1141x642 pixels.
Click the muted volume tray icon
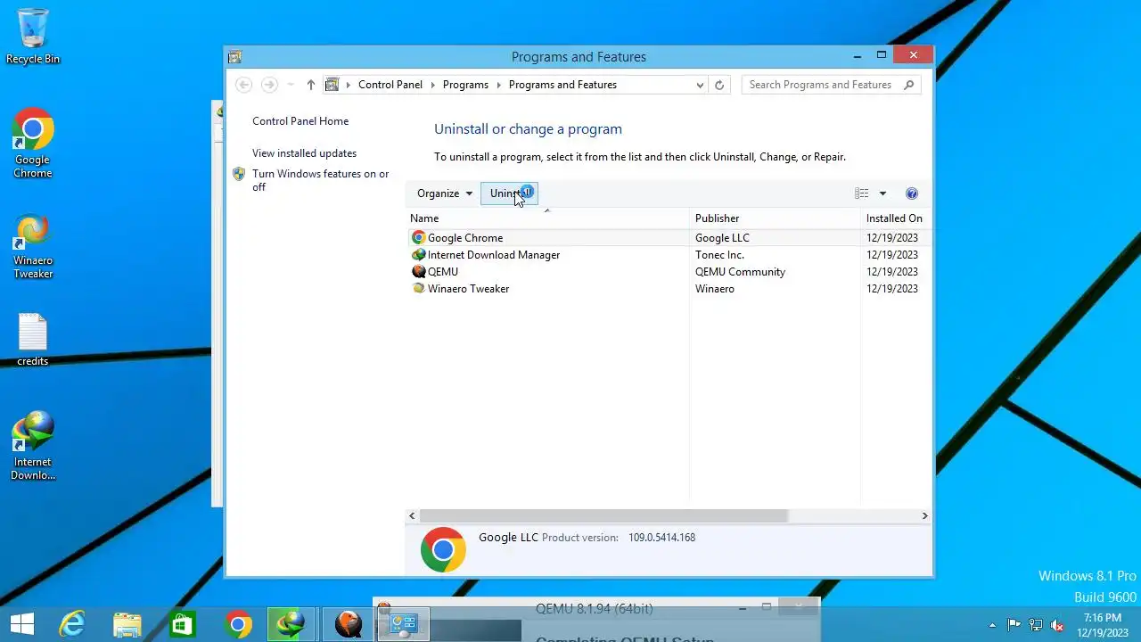(1057, 625)
